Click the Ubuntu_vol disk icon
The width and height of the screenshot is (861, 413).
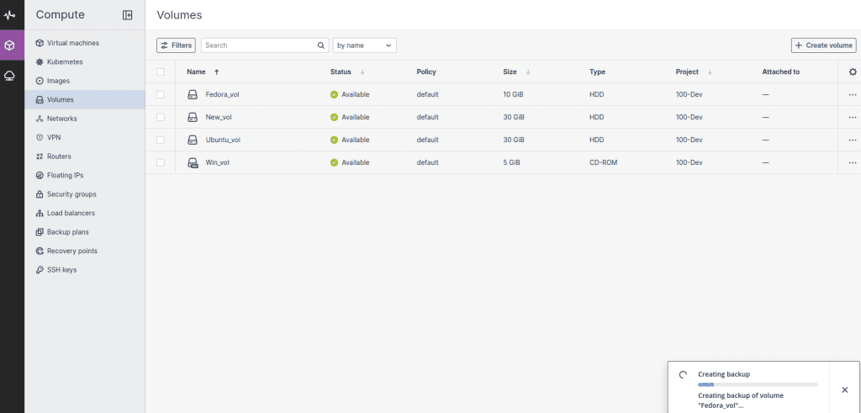[x=193, y=140]
